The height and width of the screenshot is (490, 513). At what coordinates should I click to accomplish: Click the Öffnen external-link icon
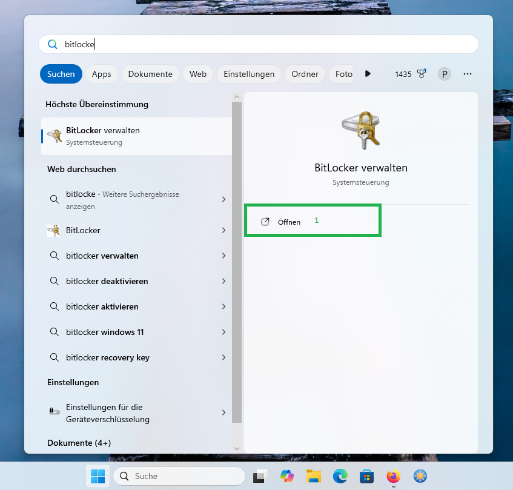coord(265,222)
